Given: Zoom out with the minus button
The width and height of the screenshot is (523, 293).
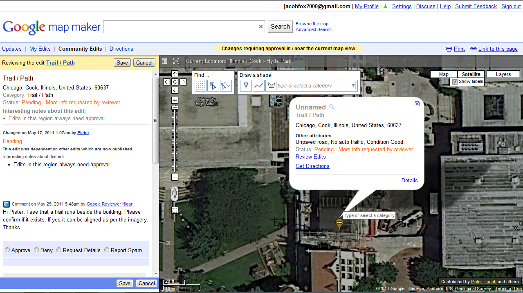Looking at the screenshot, I should (x=175, y=177).
